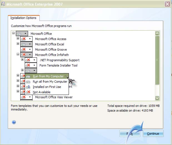Click the drive icon beside Run from My Computer
Viewport: 172px width, 145px height.
(28, 77)
